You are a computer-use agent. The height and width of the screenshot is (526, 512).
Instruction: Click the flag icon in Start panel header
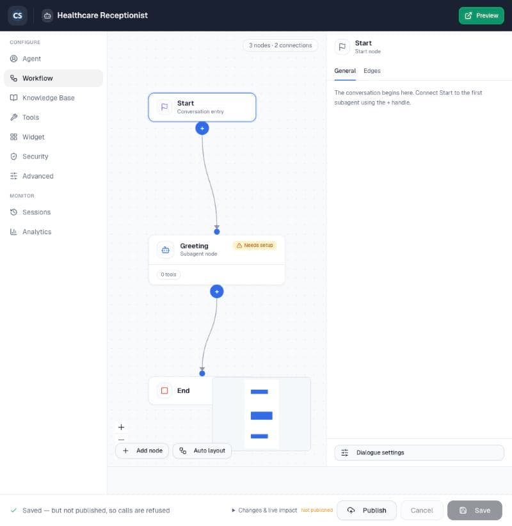click(342, 47)
